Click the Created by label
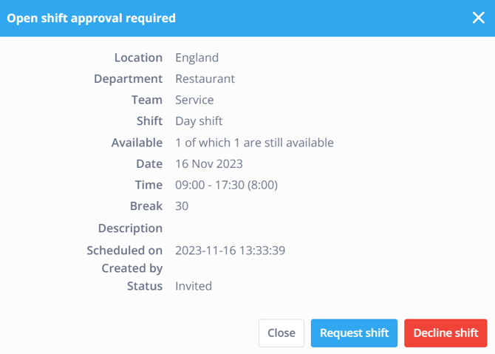This screenshot has height=354, width=495. click(x=132, y=268)
